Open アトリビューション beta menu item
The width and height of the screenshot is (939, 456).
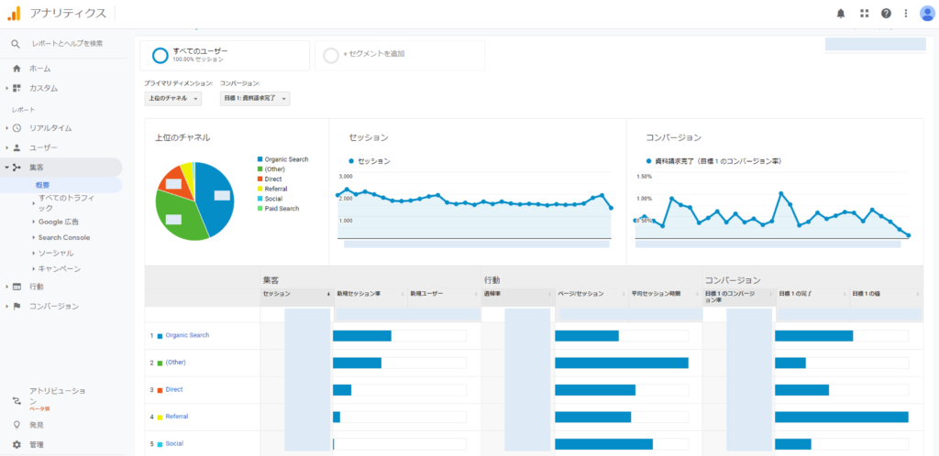click(58, 400)
